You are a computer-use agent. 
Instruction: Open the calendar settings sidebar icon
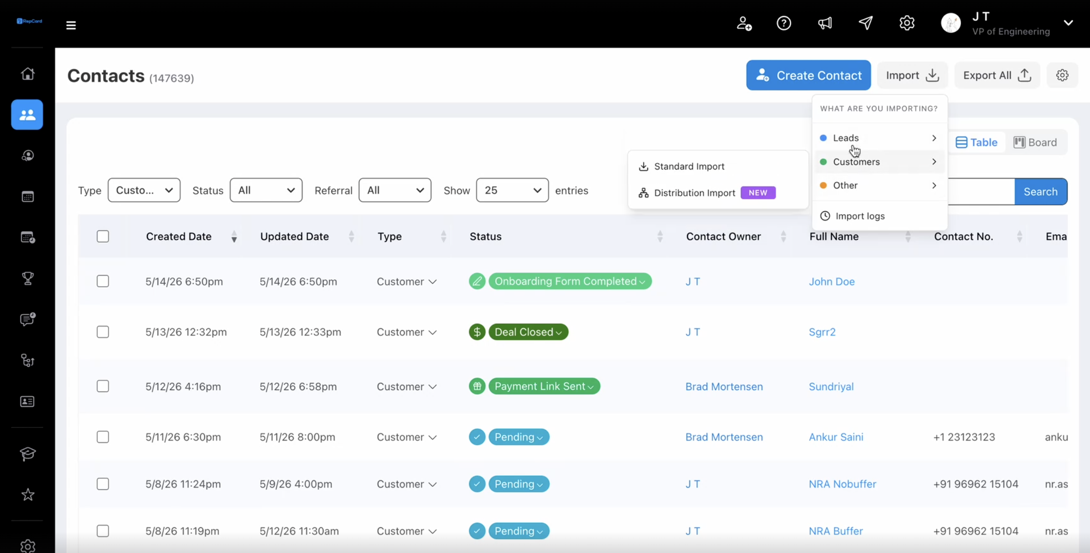click(28, 238)
